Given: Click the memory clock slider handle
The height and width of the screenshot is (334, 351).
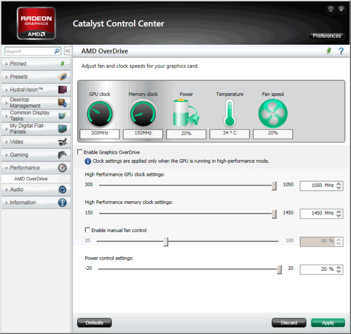Looking at the screenshot, I should (274, 214).
